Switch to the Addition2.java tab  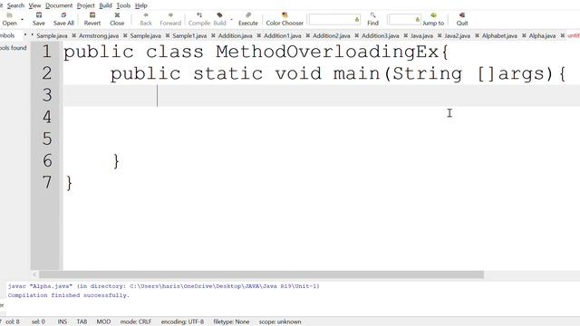click(331, 36)
